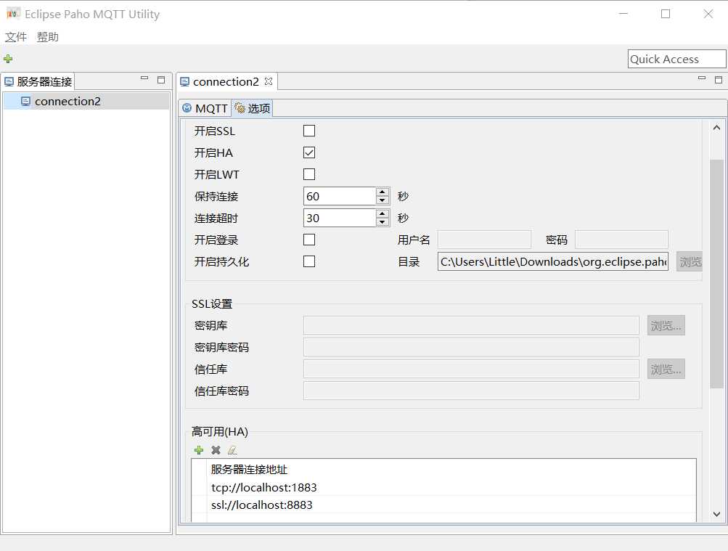Decrease 保持连接 value with down arrow
The width and height of the screenshot is (728, 551).
(x=382, y=200)
